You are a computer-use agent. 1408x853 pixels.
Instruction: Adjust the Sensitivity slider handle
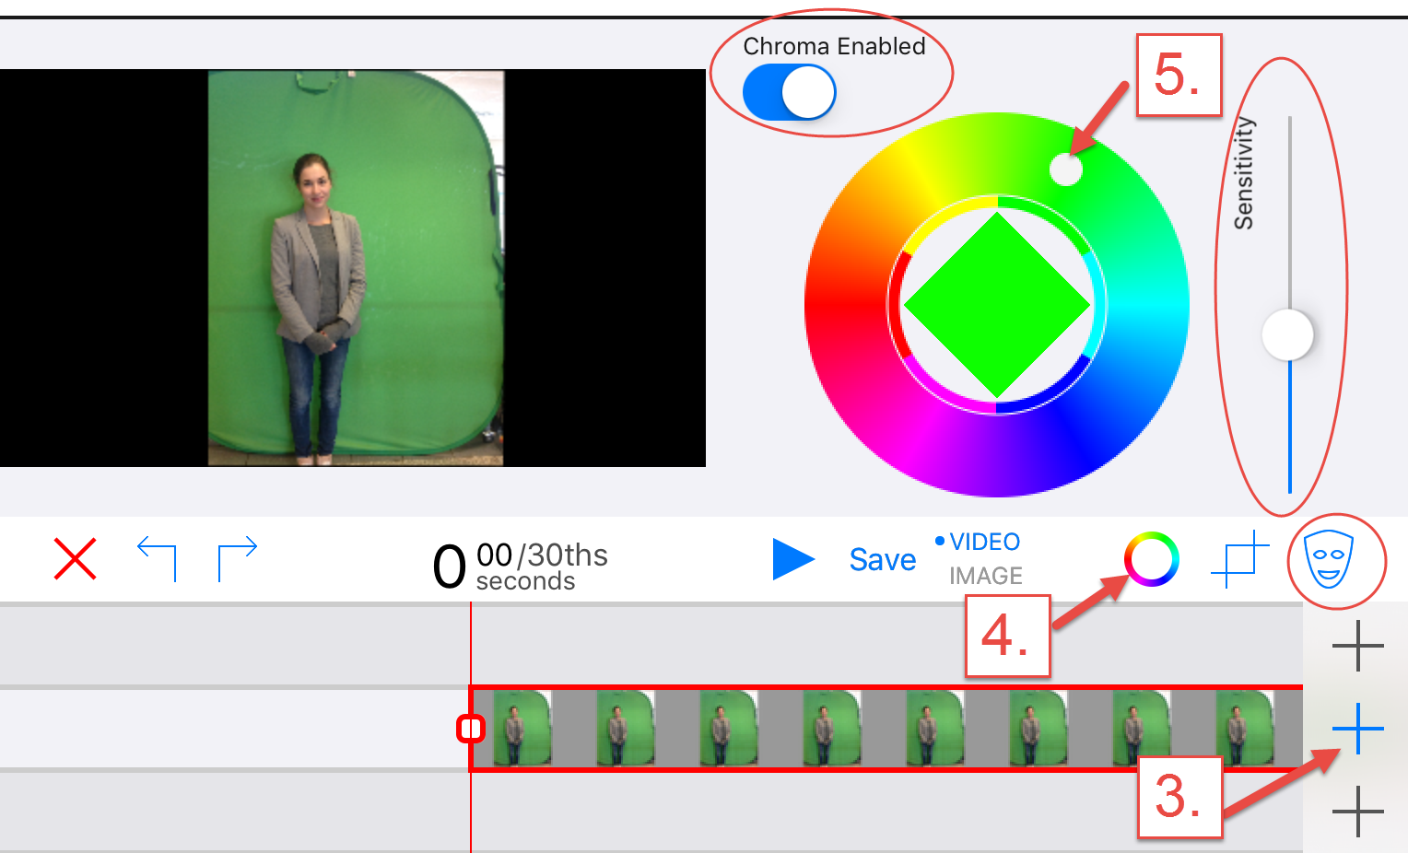[x=1289, y=334]
